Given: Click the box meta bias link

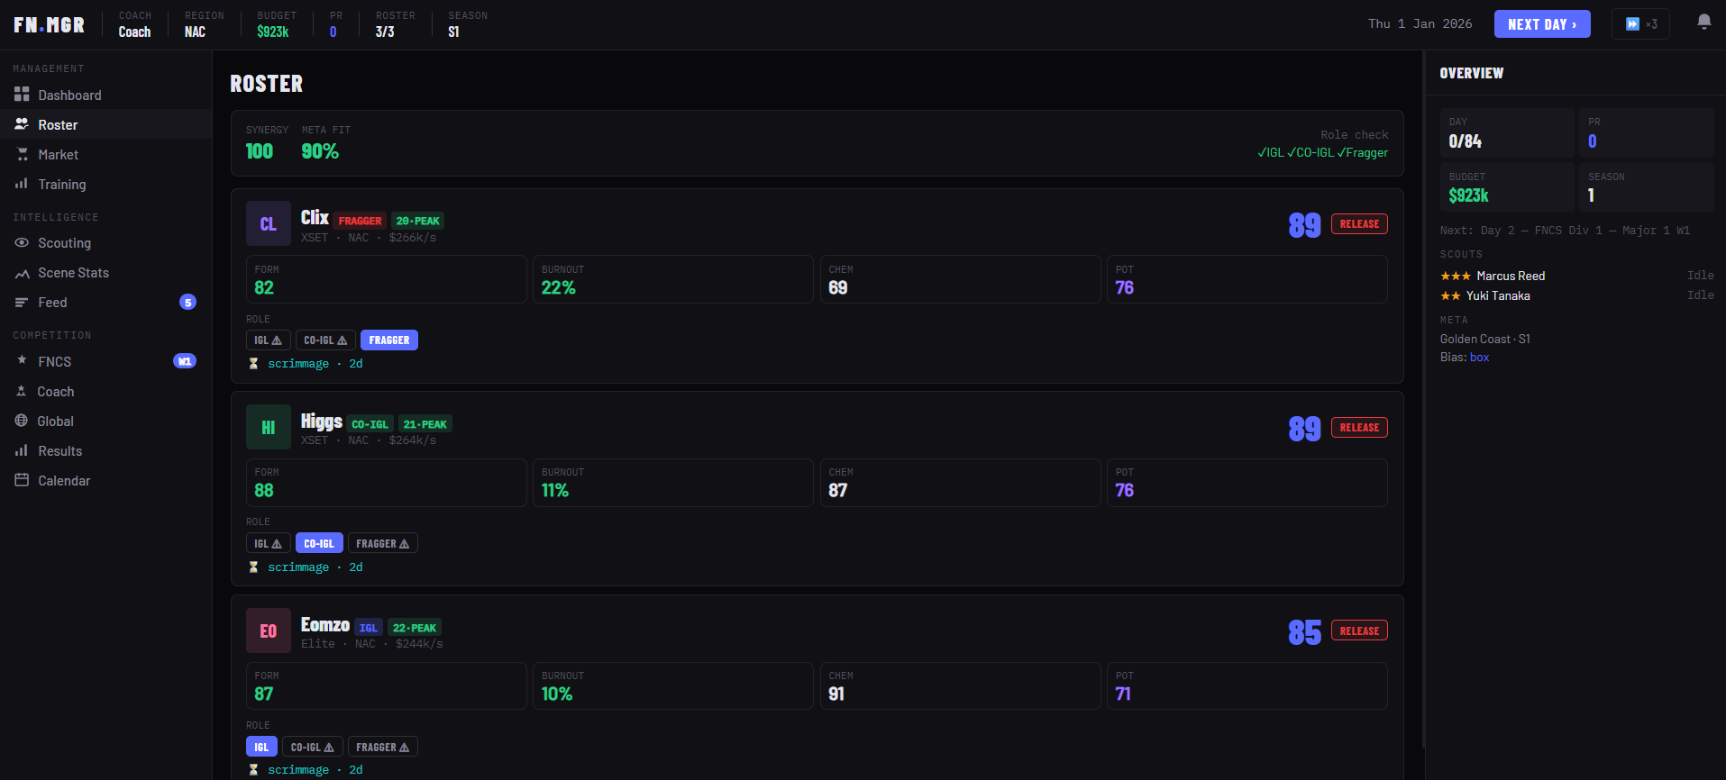Looking at the screenshot, I should click(x=1479, y=358).
